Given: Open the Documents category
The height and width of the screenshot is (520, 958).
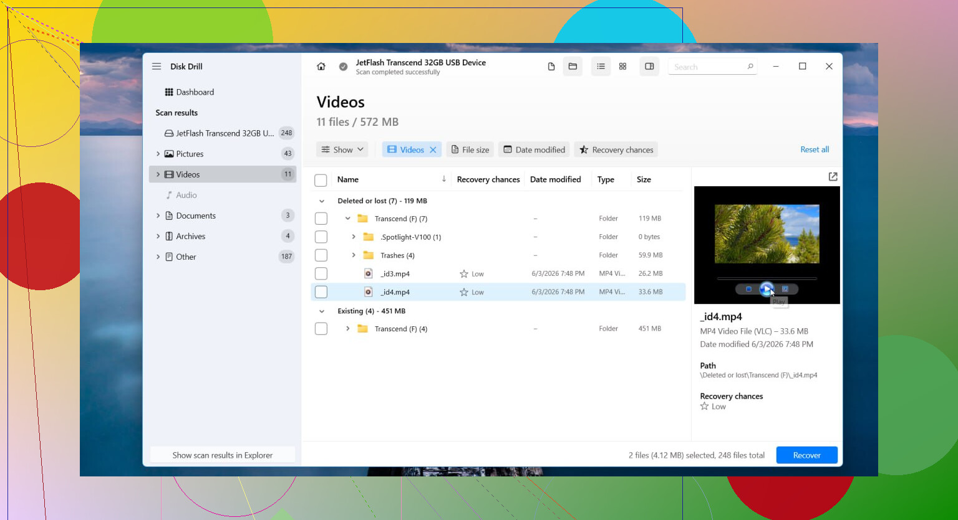Looking at the screenshot, I should pyautogui.click(x=223, y=215).
